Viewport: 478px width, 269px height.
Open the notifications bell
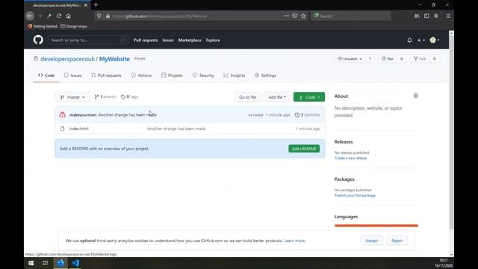point(409,40)
